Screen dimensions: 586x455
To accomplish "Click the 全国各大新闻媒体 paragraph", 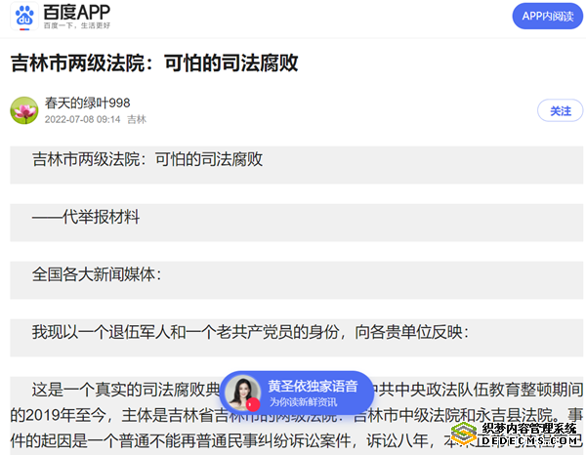I will pos(97,274).
